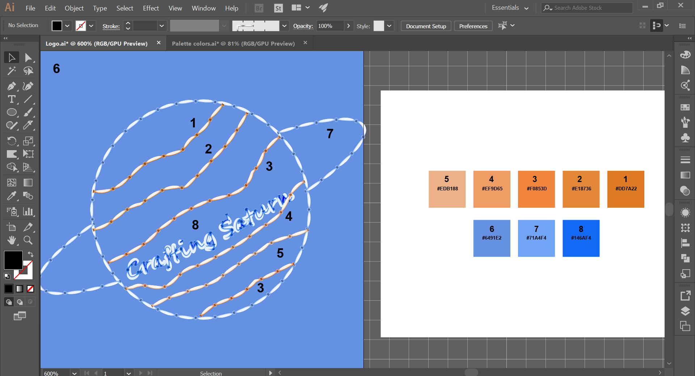This screenshot has width=695, height=376.
Task: Set paint mode to Color
Action: [x=9, y=288]
